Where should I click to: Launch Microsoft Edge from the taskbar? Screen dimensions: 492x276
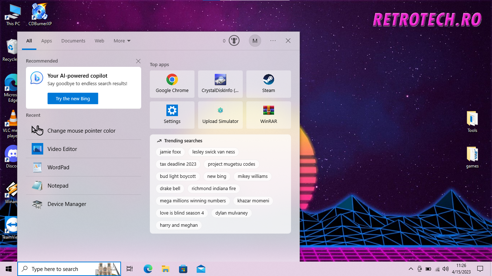tap(148, 269)
